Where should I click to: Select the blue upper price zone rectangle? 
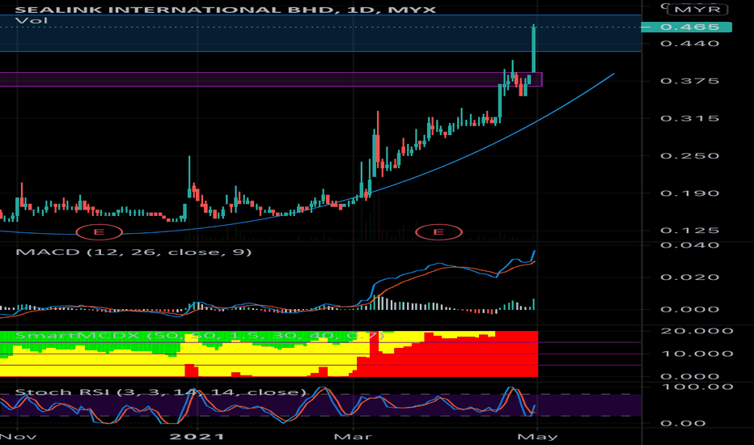click(x=320, y=33)
